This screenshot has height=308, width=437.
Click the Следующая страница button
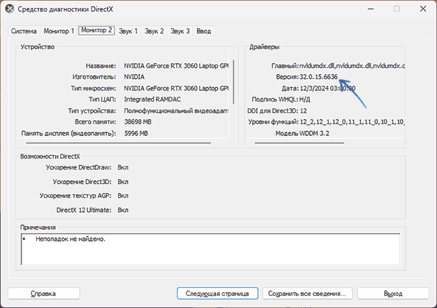tap(217, 293)
